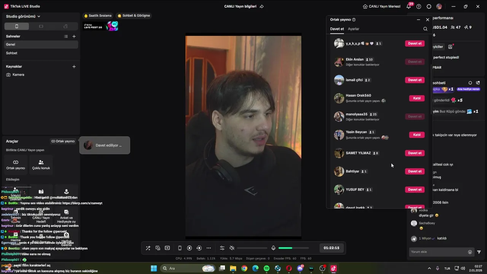Open the Ortak yayıncı tool tile

[x=16, y=165]
